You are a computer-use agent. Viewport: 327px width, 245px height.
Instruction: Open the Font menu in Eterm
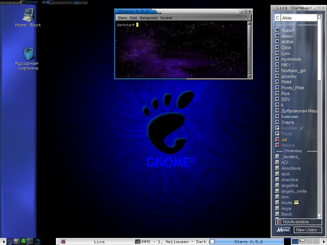click(x=133, y=18)
